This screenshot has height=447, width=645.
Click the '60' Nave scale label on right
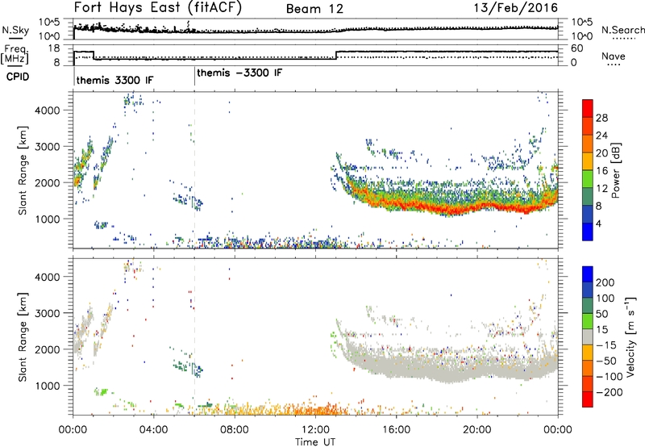[x=577, y=48]
